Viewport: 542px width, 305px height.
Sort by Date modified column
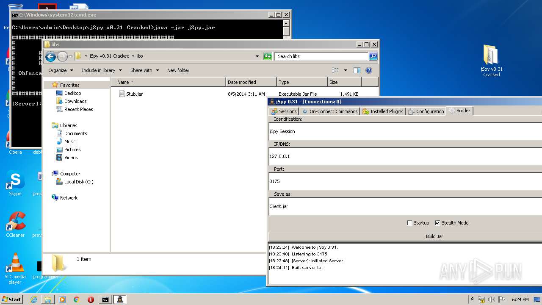[252, 82]
